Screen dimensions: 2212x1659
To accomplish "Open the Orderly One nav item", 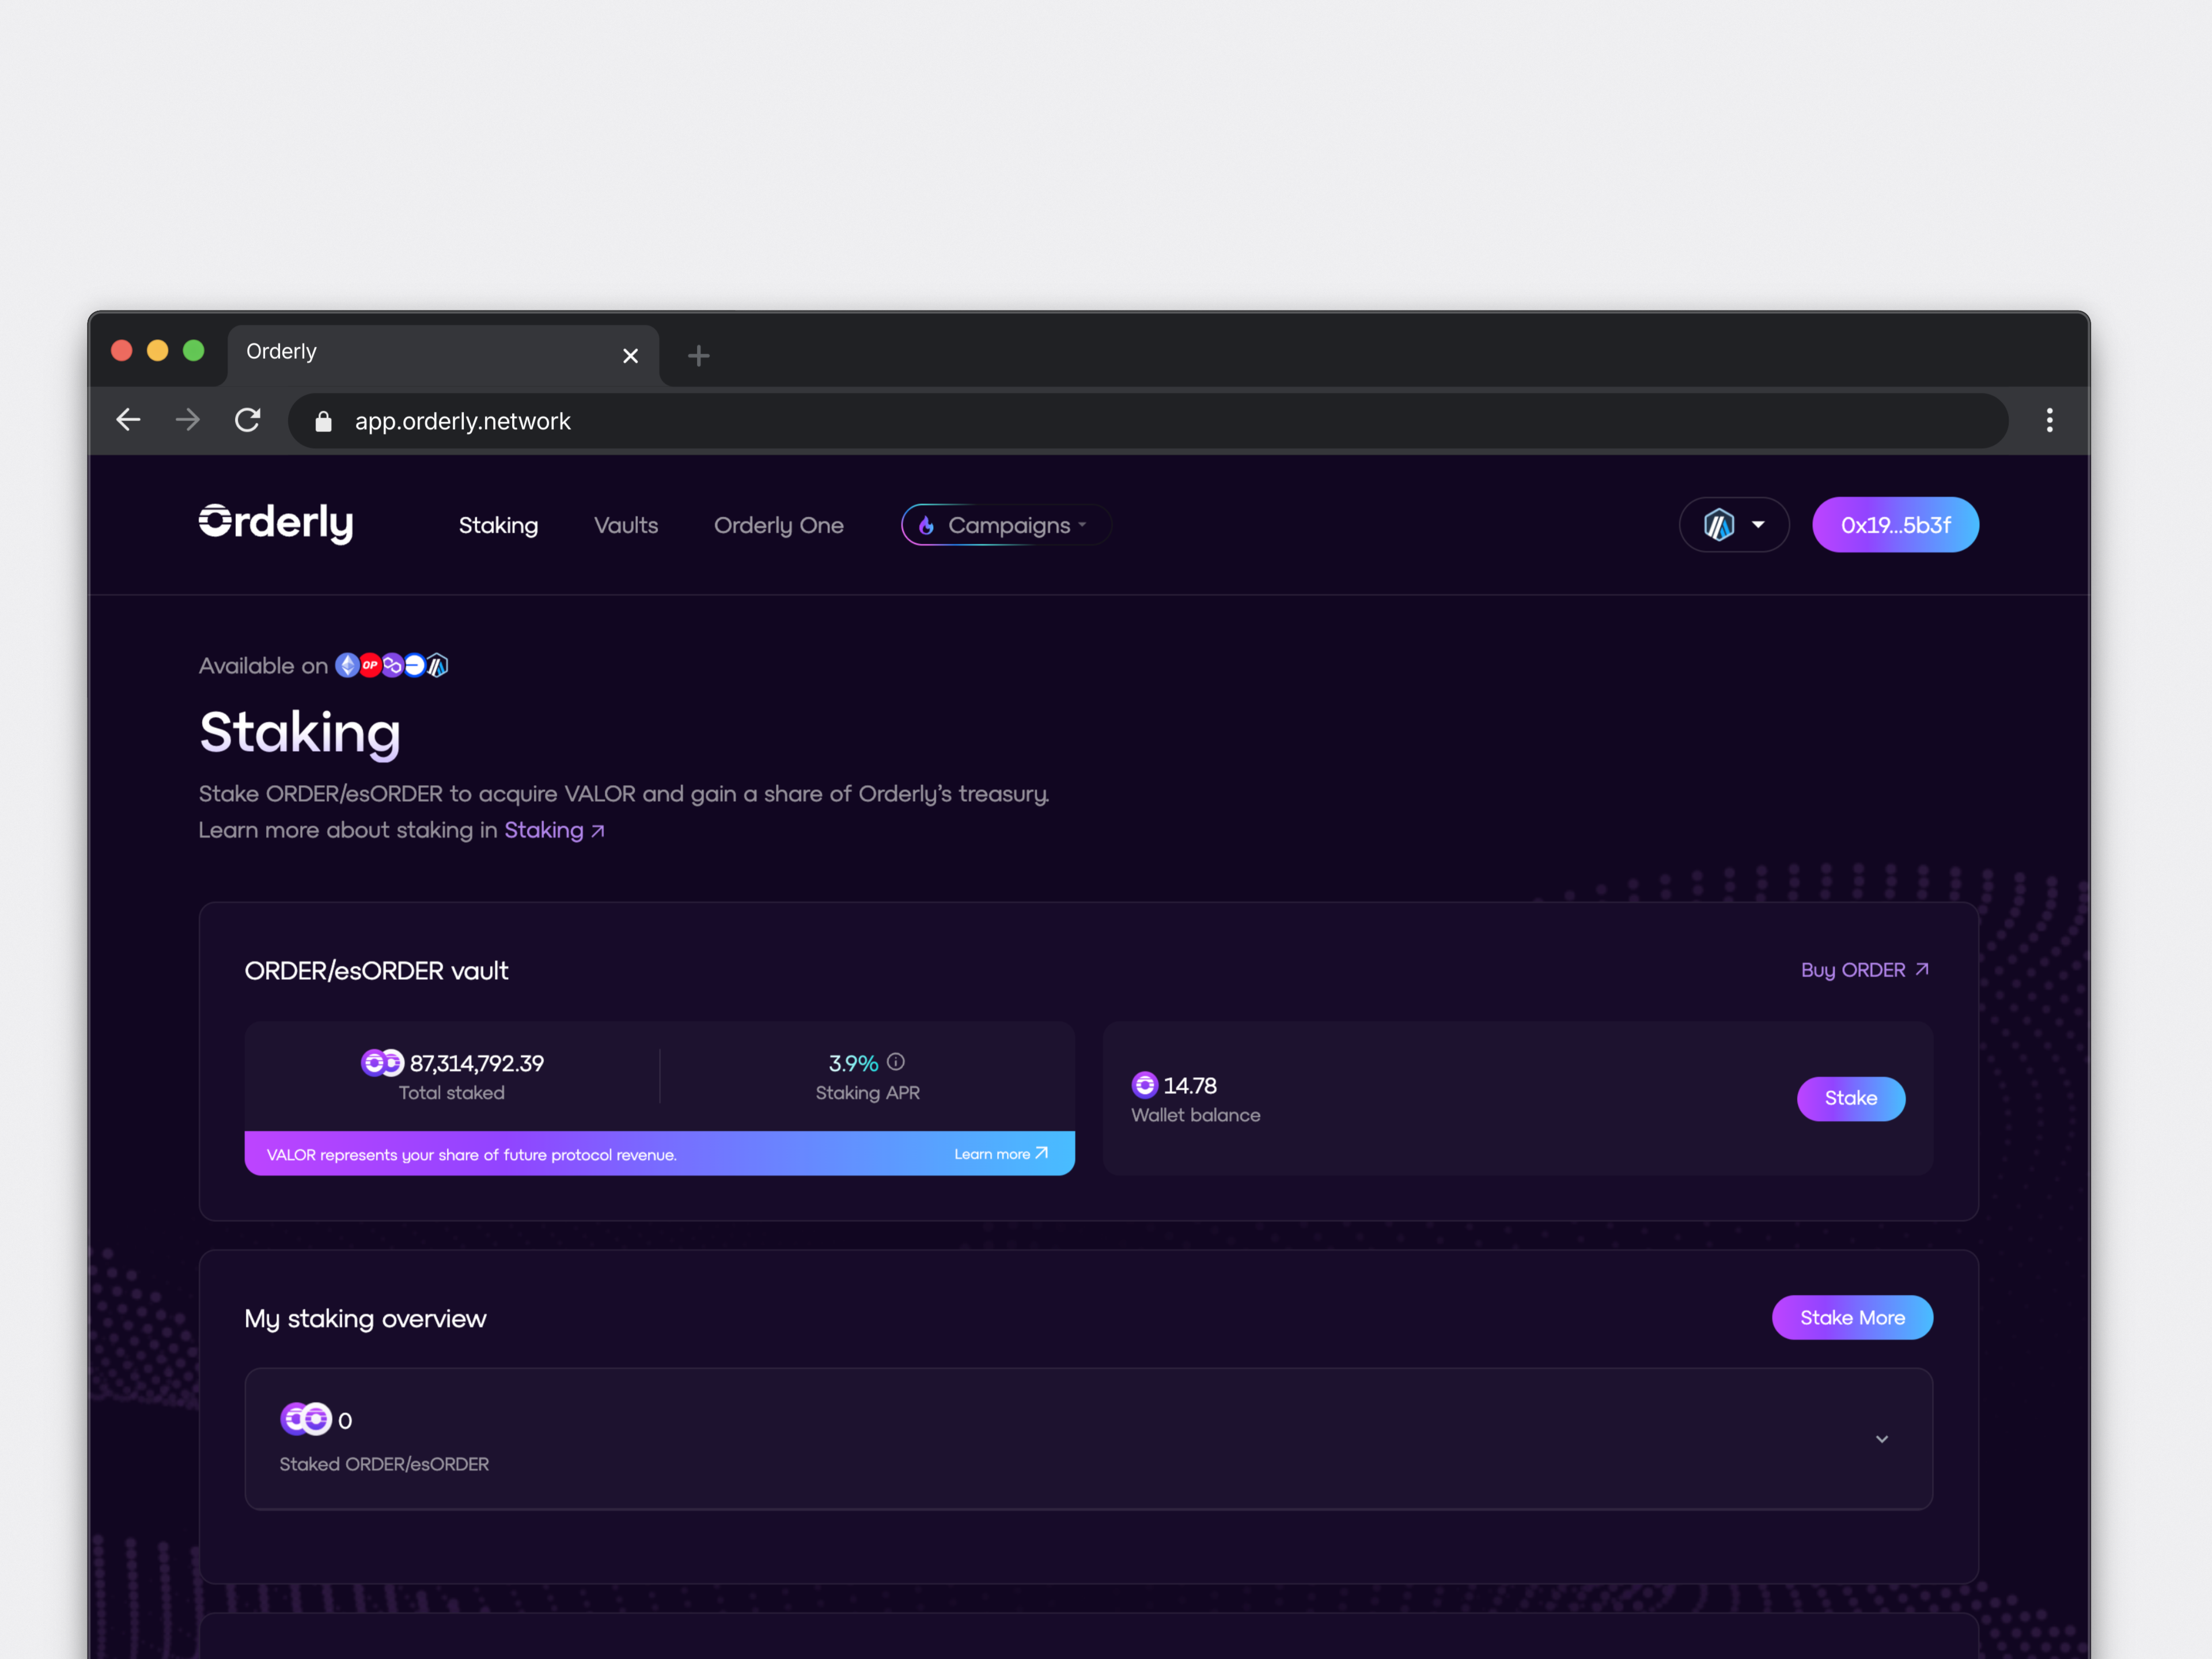I will pos(778,525).
